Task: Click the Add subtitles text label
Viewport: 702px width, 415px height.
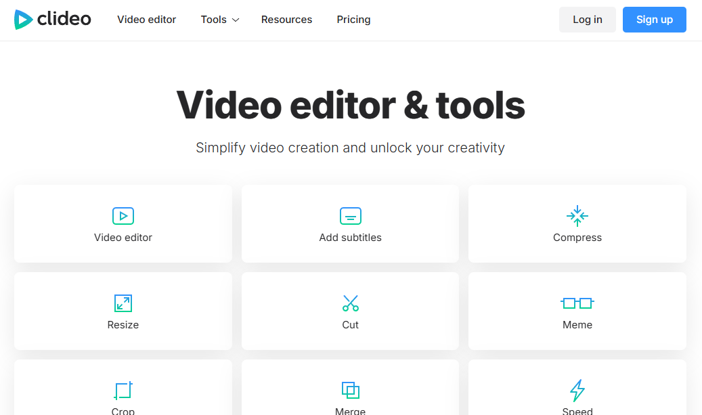Action: click(x=350, y=238)
